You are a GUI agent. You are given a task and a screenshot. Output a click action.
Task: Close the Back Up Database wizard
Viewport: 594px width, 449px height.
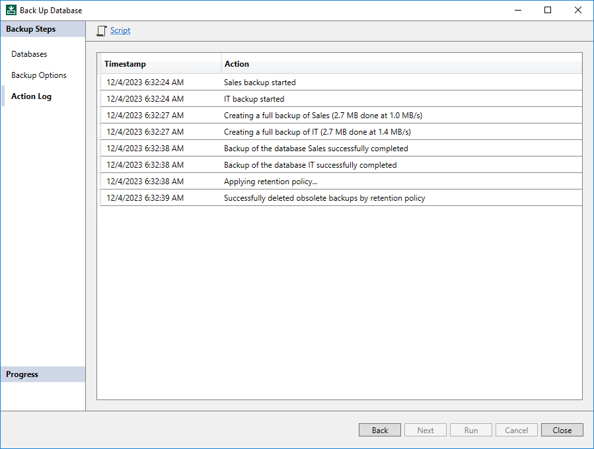[x=562, y=429]
